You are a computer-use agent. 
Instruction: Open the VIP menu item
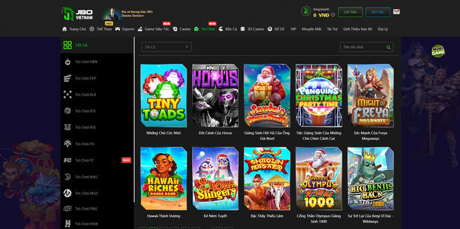[293, 29]
